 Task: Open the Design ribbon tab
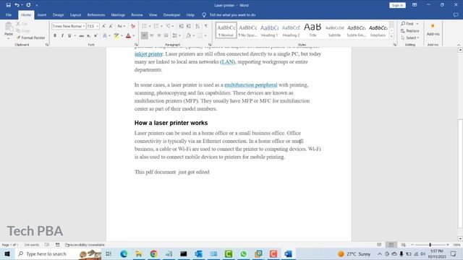point(58,14)
